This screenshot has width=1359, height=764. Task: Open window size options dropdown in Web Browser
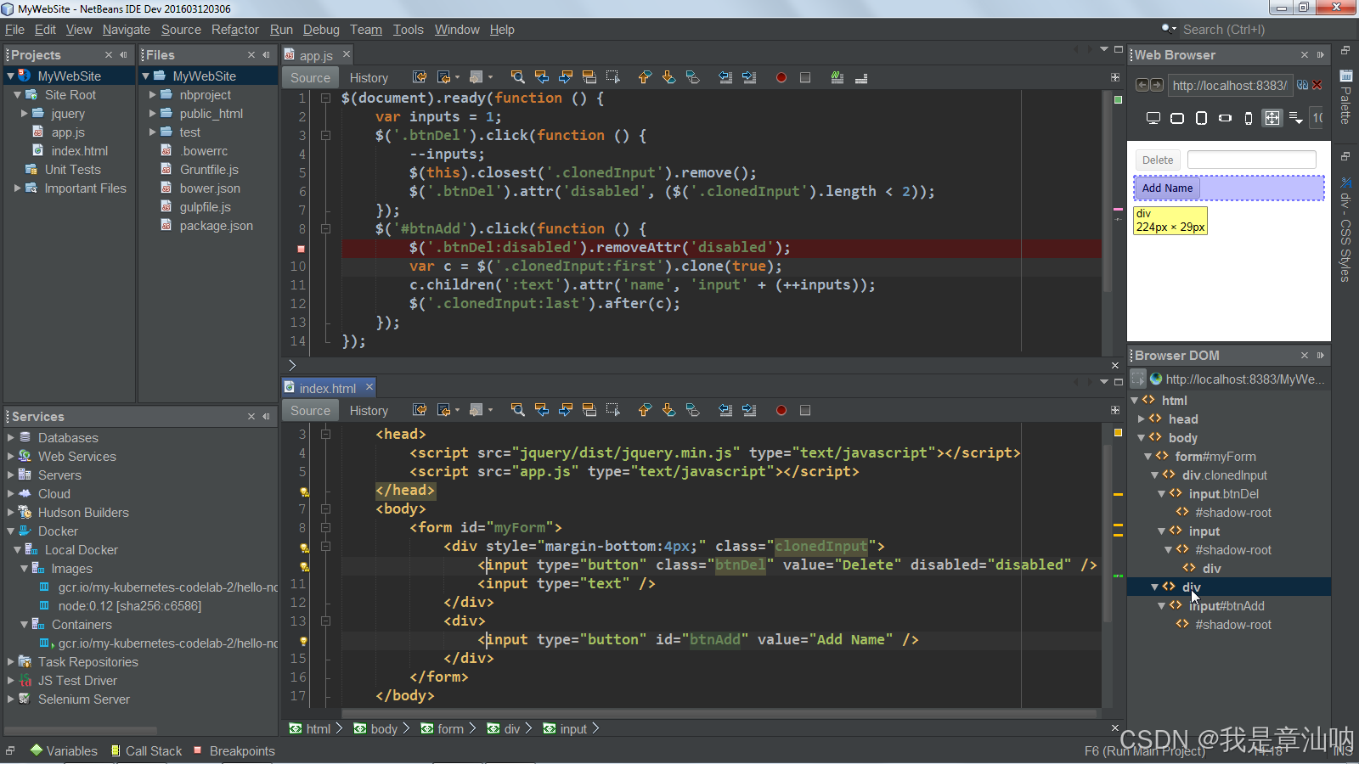[x=1295, y=118]
